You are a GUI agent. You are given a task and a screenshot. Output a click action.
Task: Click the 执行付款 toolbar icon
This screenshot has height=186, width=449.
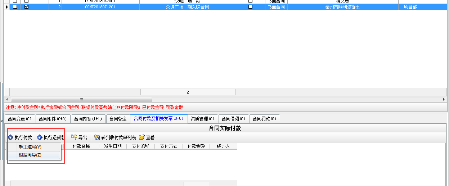click(10, 137)
